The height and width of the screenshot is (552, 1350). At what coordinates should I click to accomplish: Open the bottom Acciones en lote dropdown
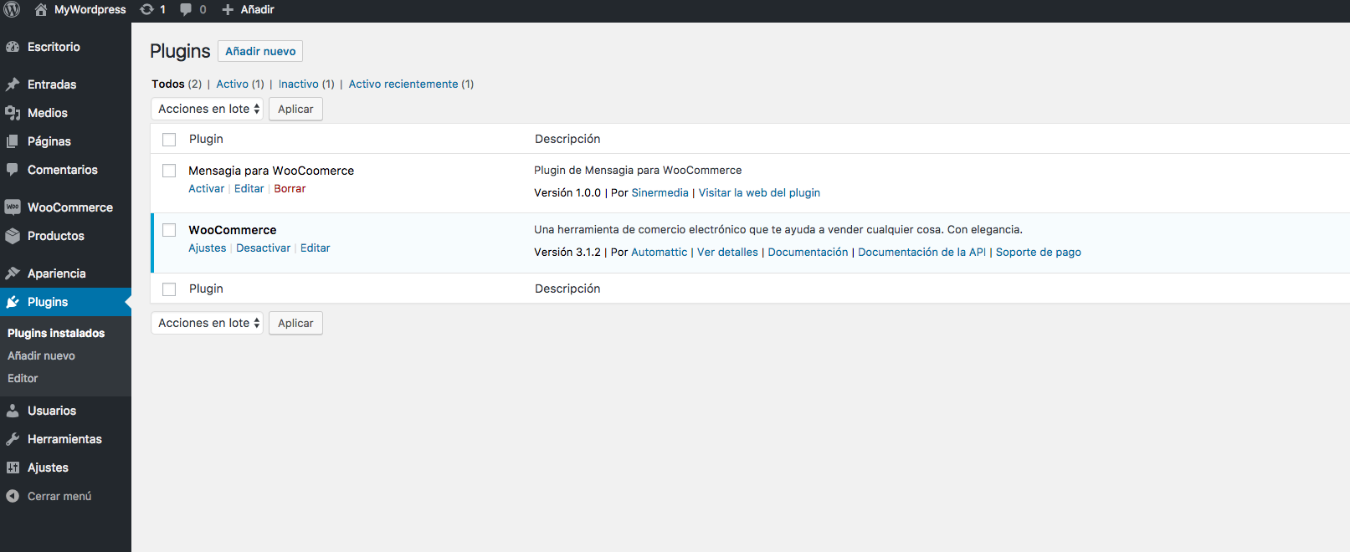point(208,324)
